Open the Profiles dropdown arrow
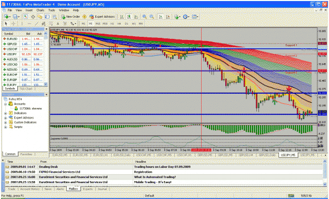 tap(18, 17)
